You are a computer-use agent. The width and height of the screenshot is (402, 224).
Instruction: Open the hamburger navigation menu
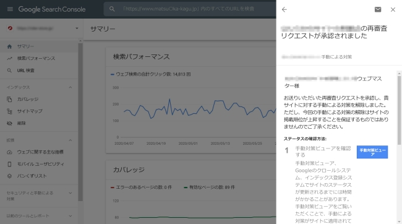pos(10,9)
